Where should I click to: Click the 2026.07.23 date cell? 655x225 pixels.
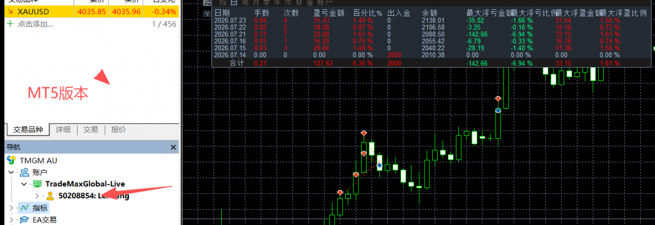coord(230,20)
